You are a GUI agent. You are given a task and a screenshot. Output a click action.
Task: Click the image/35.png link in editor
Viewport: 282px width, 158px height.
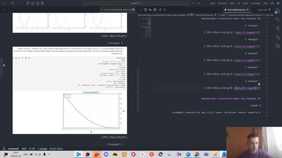[x=246, y=88]
